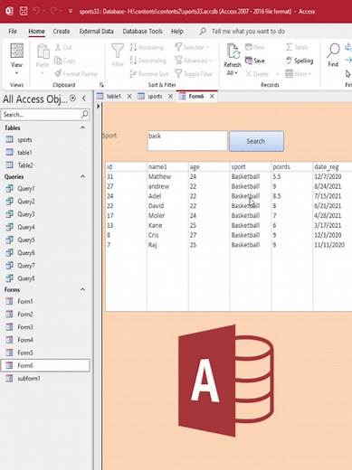This screenshot has height=470, width=352.
Task: Open Table2 in navigation pane
Action: click(25, 165)
